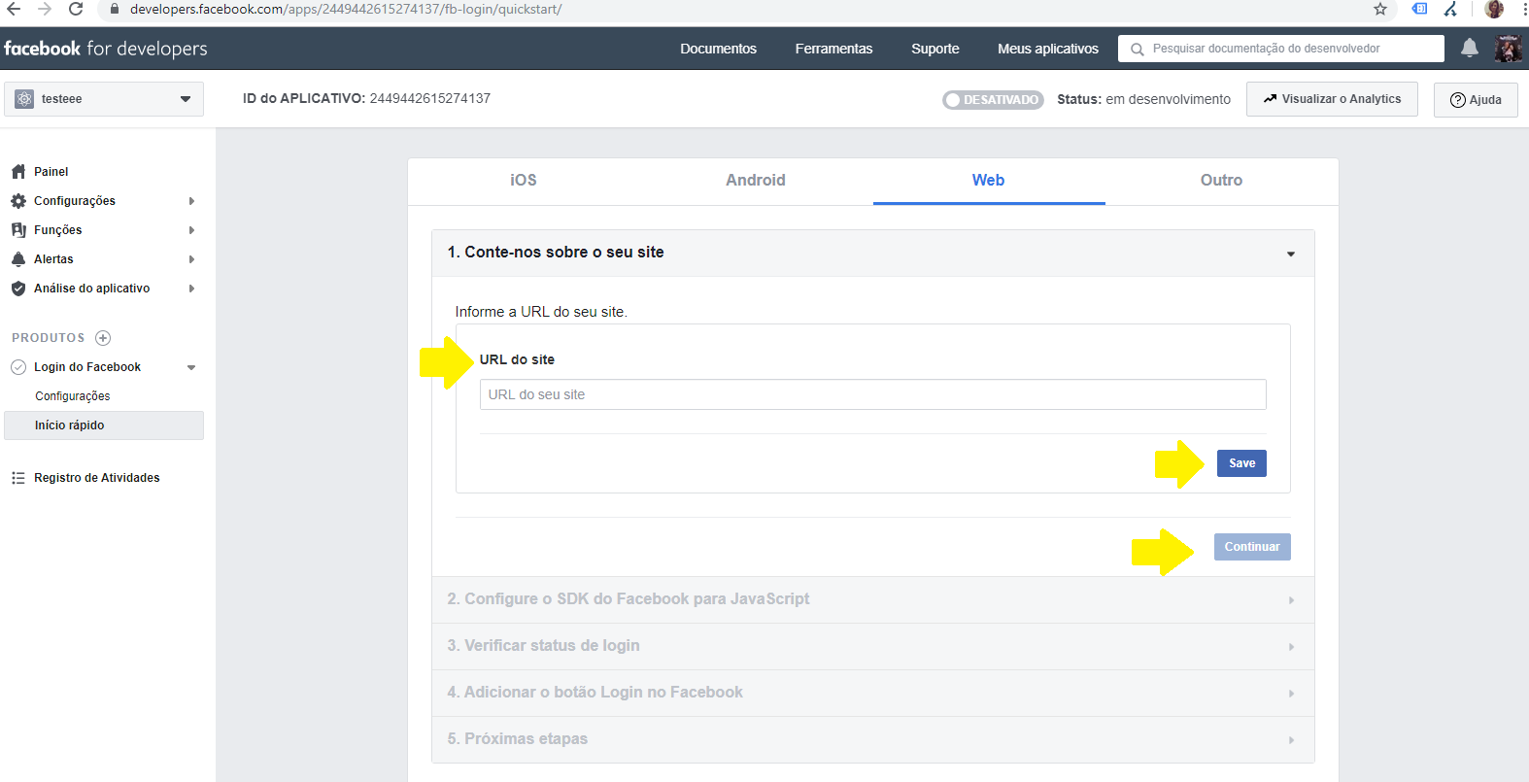The width and height of the screenshot is (1529, 782).
Task: Click the Alertas bell icon
Action: pos(18,259)
